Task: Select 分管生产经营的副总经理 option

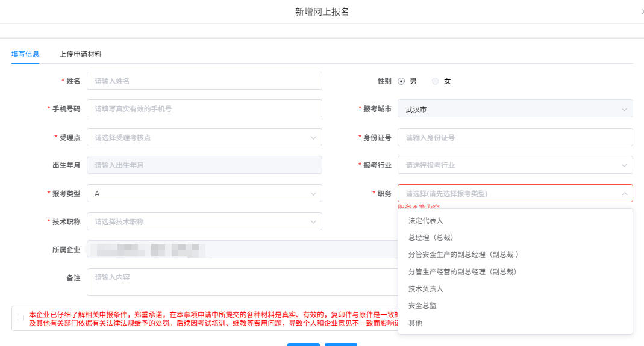Action: click(463, 272)
